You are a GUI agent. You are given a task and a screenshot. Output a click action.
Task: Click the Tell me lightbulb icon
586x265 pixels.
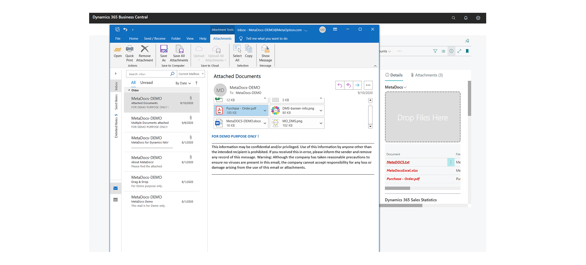coord(241,39)
